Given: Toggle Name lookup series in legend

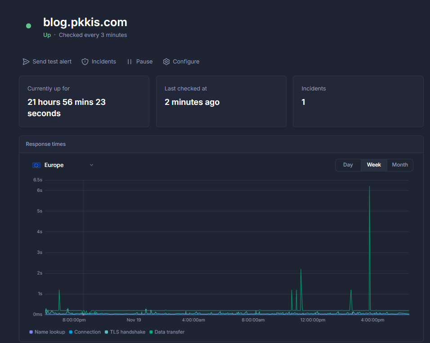Looking at the screenshot, I should coord(47,332).
